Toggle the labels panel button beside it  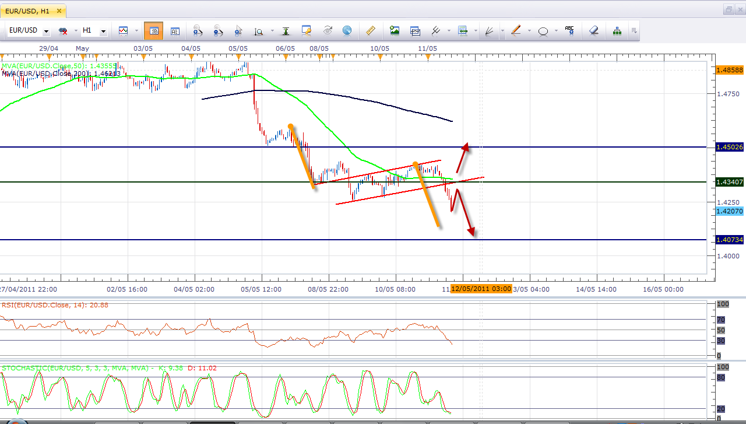175,31
